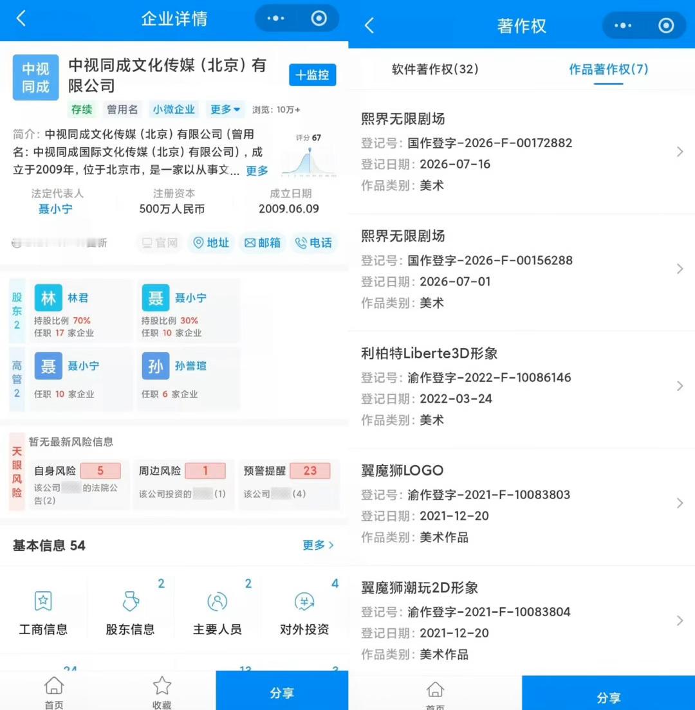Open the 地址 address button
Viewport: 695px width, 710px height.
(x=211, y=243)
